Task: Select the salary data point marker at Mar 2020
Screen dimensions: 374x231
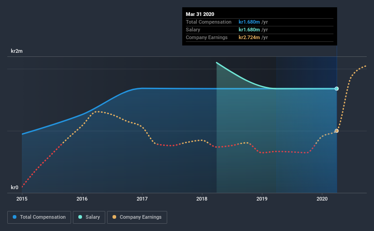Action: pos(337,89)
